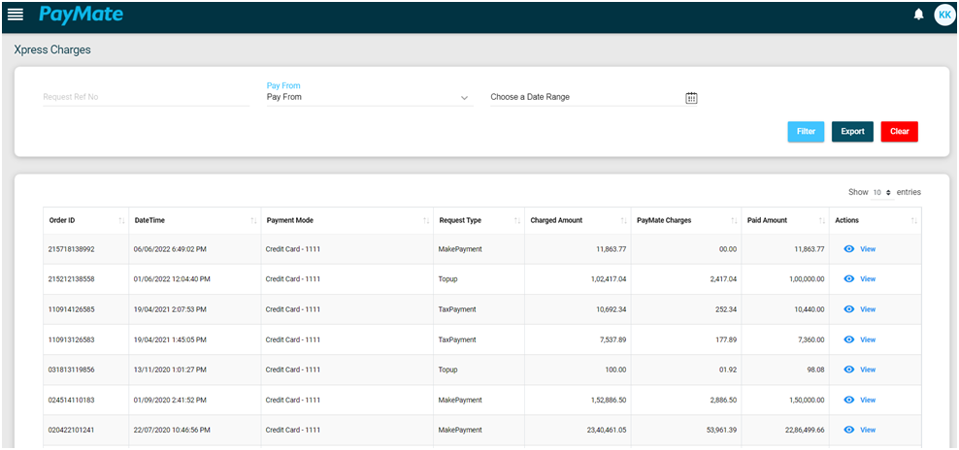The height and width of the screenshot is (450, 959).
Task: Sort table by Order ID arrows
Action: (x=121, y=221)
